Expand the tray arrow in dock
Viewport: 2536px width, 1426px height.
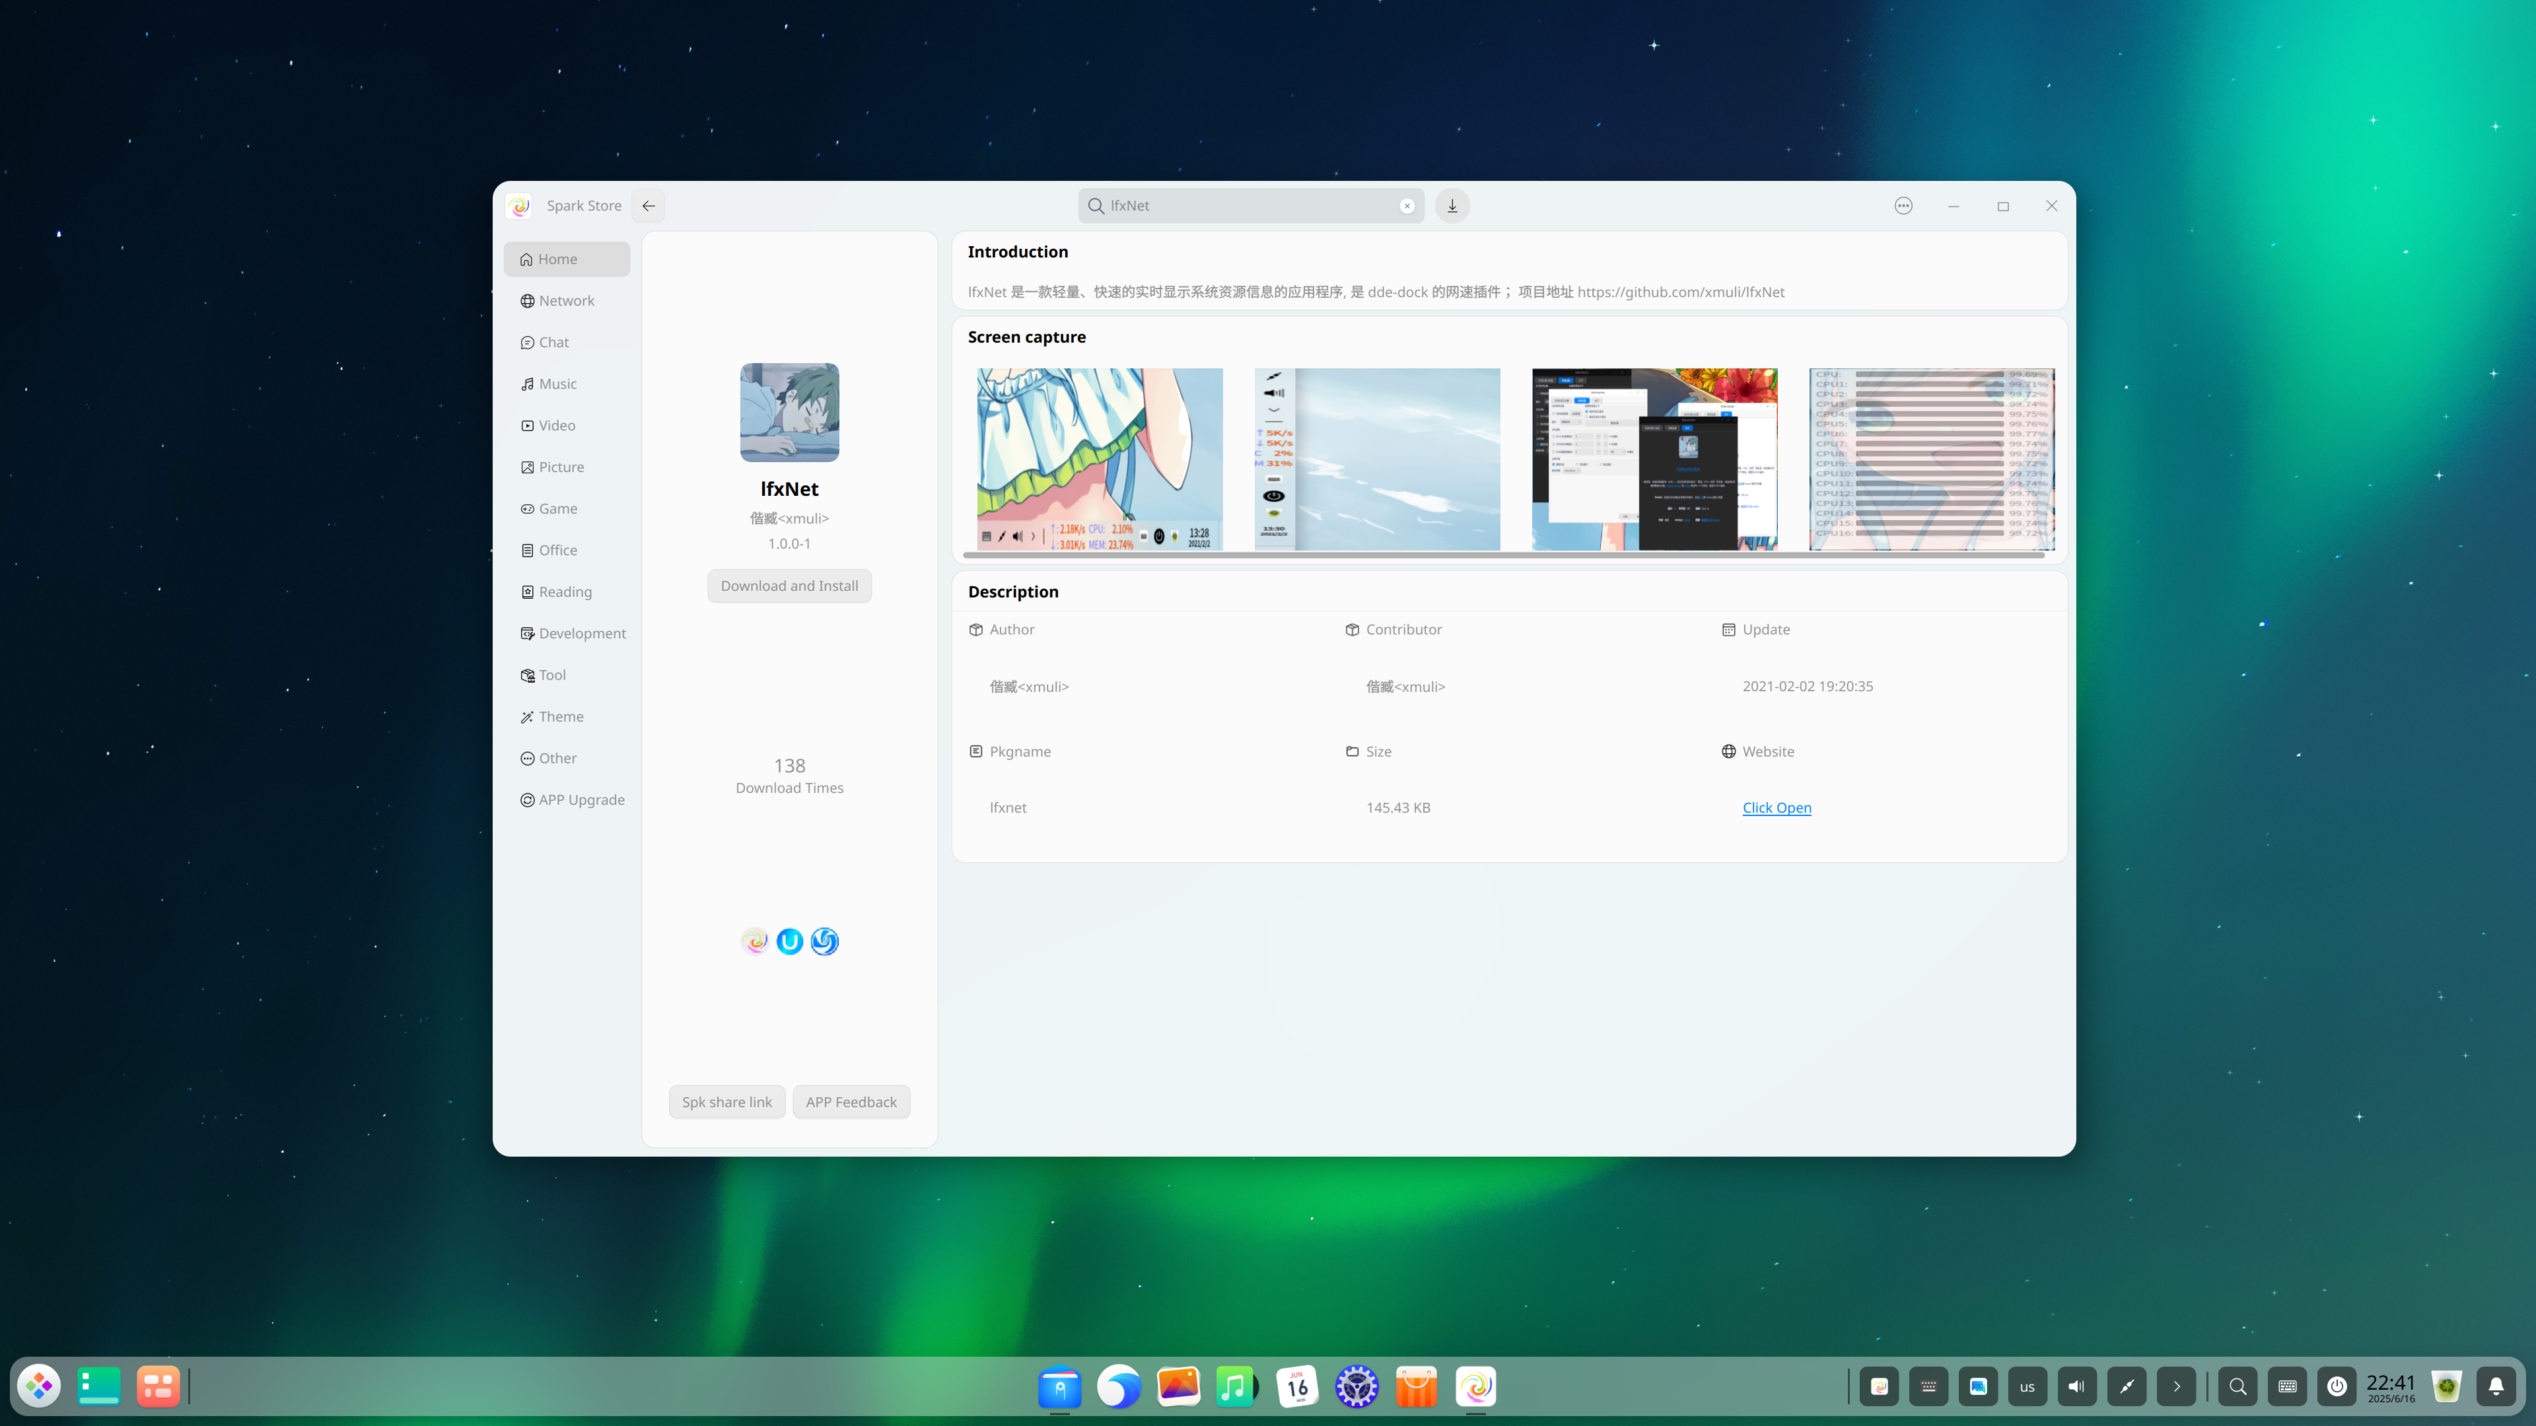(x=2175, y=1386)
